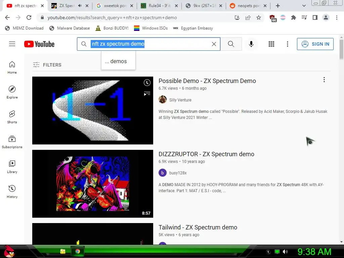Go back in browser

coord(7,17)
